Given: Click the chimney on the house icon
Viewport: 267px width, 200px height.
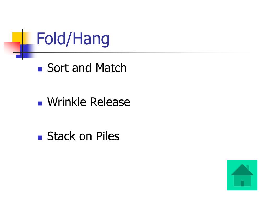Looking at the screenshot, I should 248,167.
